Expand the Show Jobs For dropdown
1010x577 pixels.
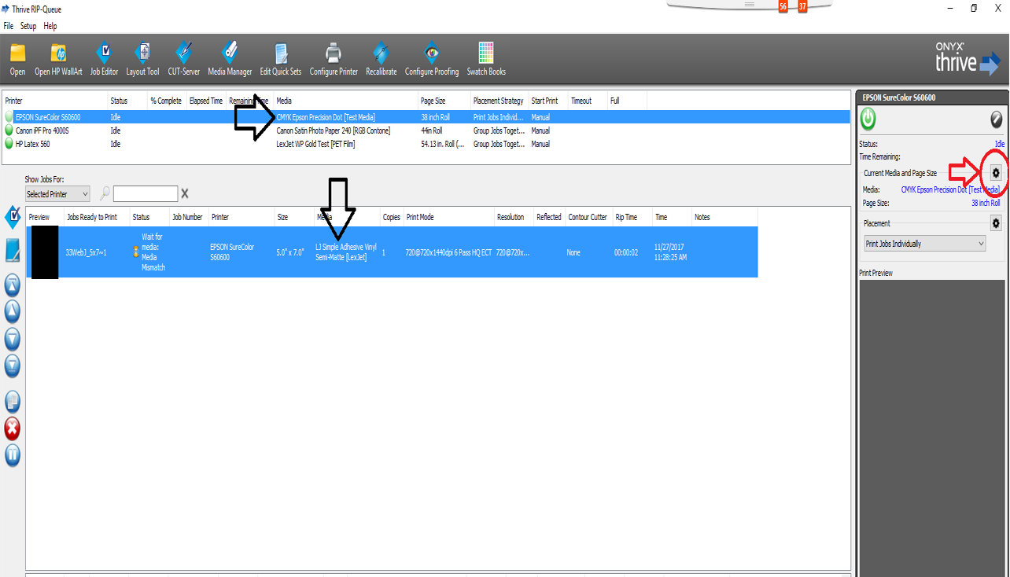point(57,194)
